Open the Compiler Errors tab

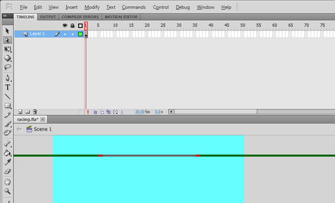pos(80,17)
